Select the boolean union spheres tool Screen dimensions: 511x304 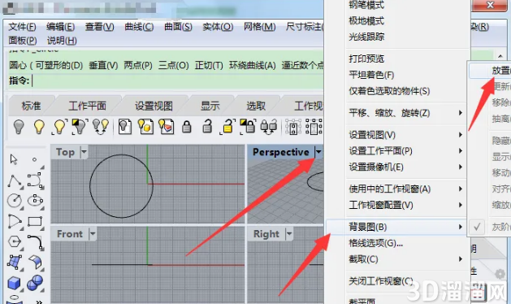tap(35, 283)
